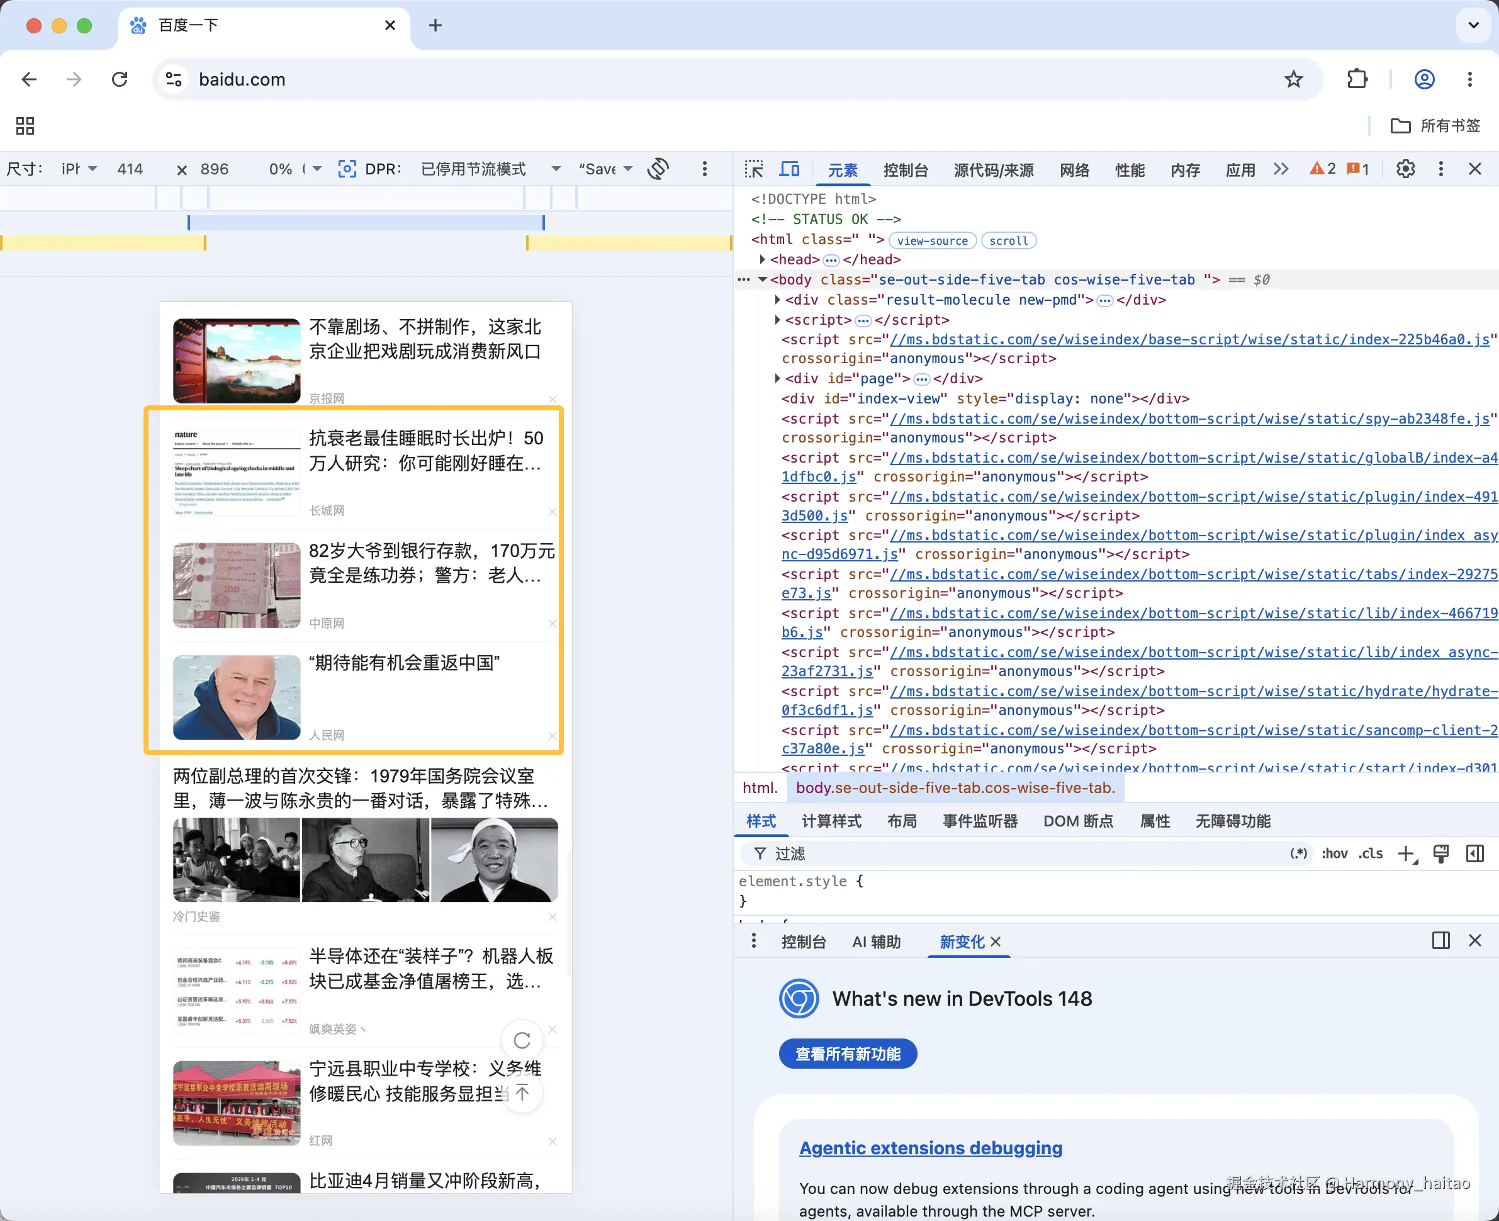Activate the inspect element picker

coord(754,169)
